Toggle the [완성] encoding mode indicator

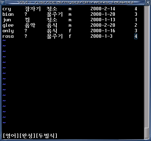(27, 136)
